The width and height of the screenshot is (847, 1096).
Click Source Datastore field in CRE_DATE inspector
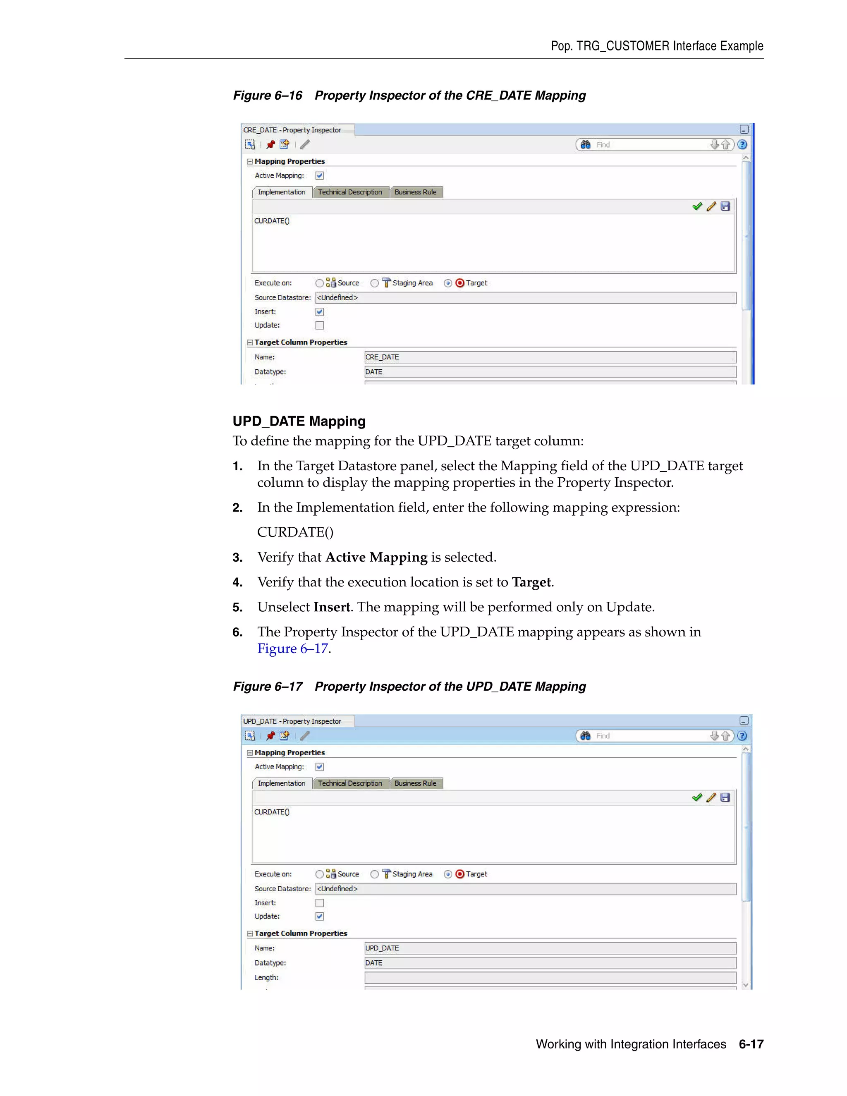(x=526, y=298)
